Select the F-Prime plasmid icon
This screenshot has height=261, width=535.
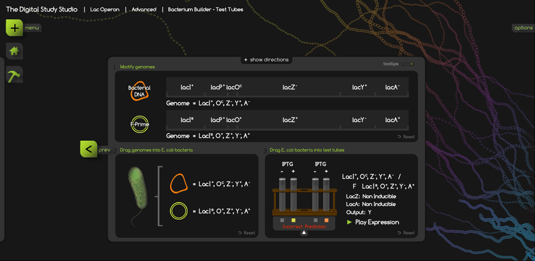coord(139,124)
